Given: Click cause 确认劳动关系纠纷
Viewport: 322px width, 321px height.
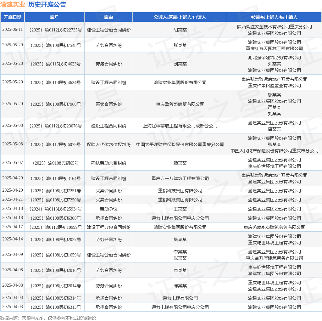Looking at the screenshot, I should coord(108,163).
